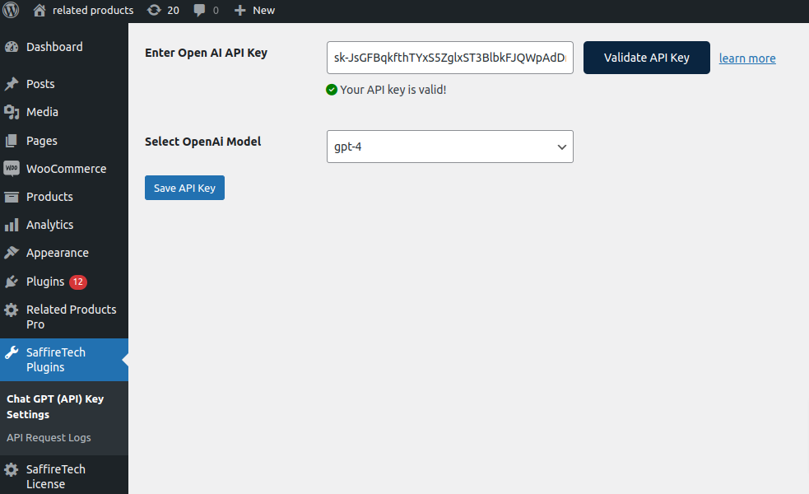Image resolution: width=809 pixels, height=494 pixels.
Task: Click the Plugins plug icon
Action: (x=12, y=282)
